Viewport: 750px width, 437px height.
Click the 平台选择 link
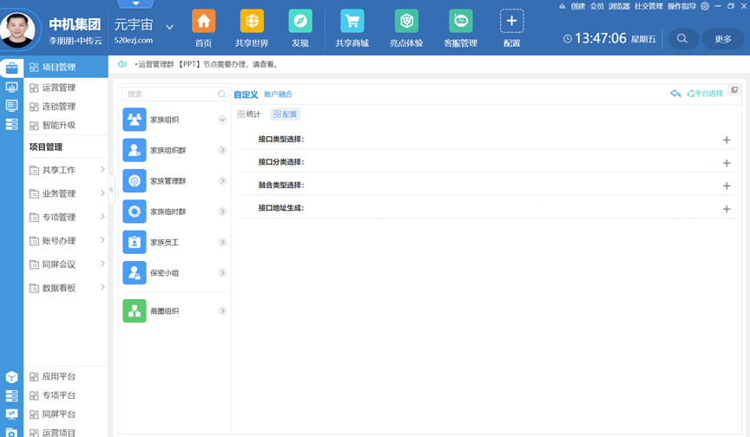pos(705,94)
